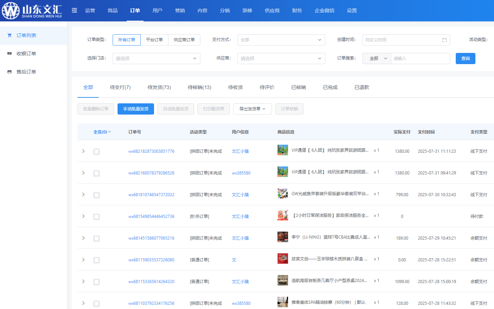Click the 查询 search button
Viewport: 494px width, 309px height.
(x=466, y=59)
